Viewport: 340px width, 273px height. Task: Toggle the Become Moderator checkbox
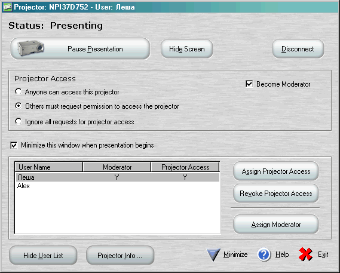coord(249,84)
